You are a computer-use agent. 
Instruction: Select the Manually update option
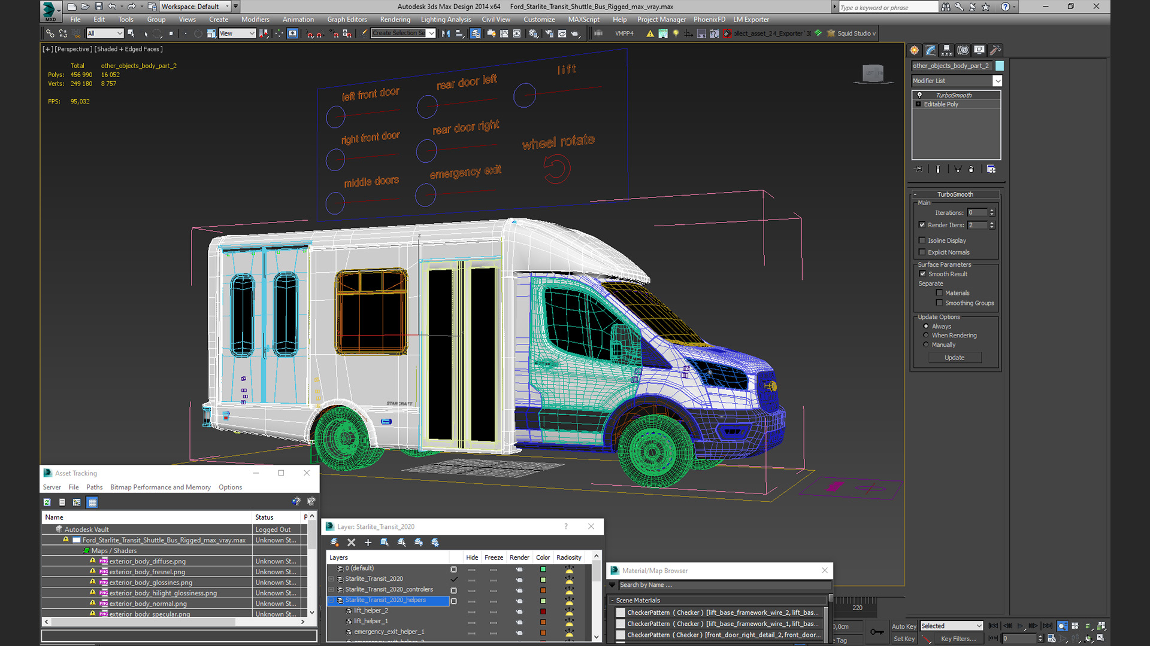click(x=926, y=345)
